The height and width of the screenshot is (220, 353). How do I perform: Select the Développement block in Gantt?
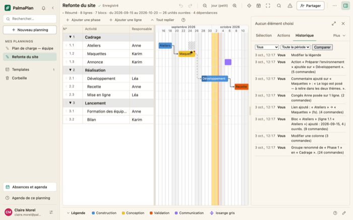(215, 79)
